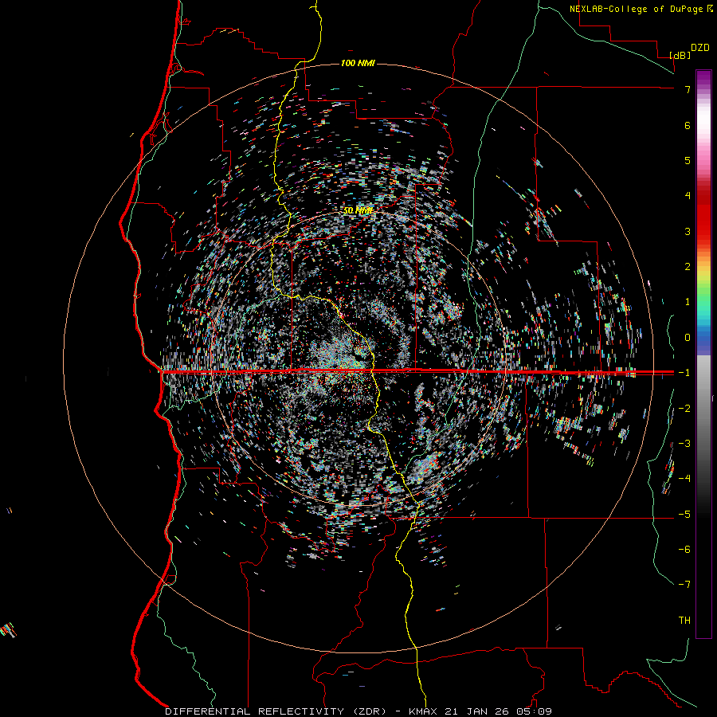
Task: Click the DZD product label above the scale
Action: coord(700,48)
